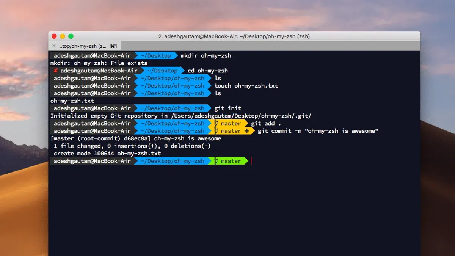455x256 pixels.
Task: Click the 'Initialized empty Git repository' line
Action: [181, 116]
